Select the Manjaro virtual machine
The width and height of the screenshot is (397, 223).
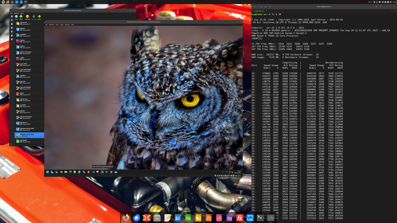pos(29,76)
